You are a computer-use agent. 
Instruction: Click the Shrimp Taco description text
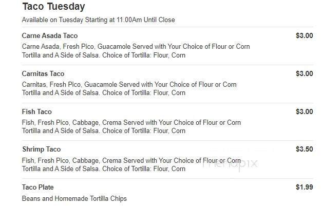click(x=131, y=164)
